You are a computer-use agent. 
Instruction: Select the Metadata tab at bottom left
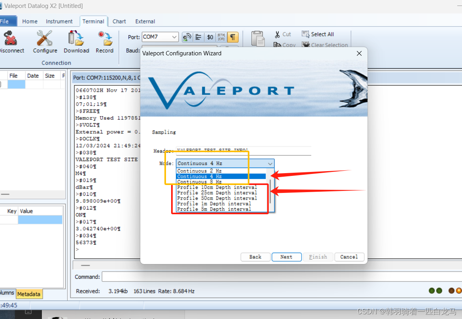point(29,294)
